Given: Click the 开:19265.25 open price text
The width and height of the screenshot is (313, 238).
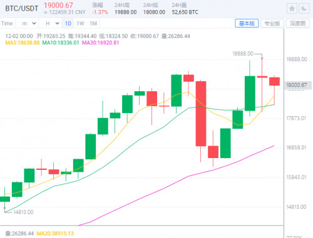Looking at the screenshot, I should [x=51, y=36].
